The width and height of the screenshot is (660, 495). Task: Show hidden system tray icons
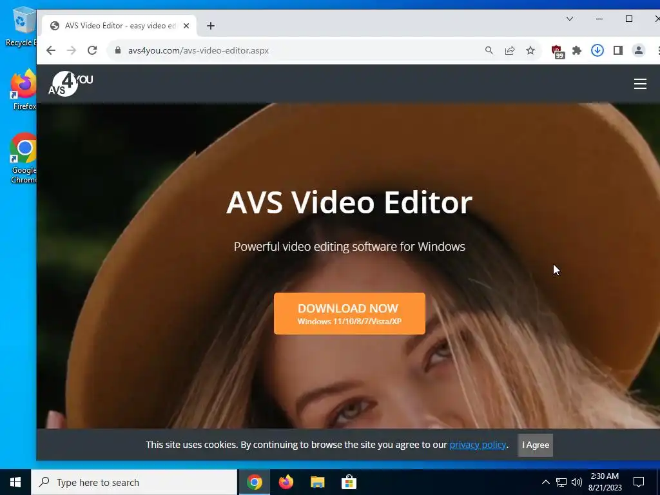click(545, 482)
